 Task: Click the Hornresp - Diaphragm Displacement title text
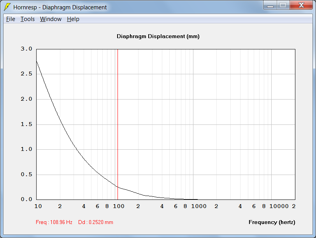tap(60, 7)
